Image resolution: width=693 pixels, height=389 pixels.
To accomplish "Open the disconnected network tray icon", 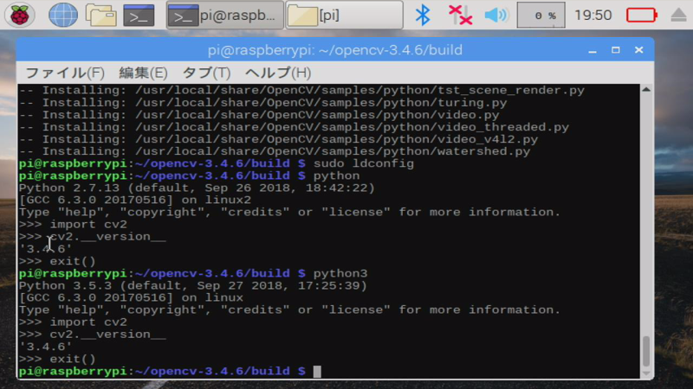I will (x=460, y=15).
